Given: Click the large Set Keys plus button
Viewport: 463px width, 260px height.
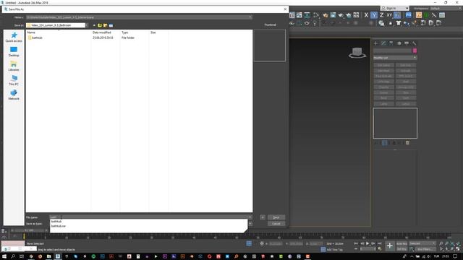Looking at the screenshot, I should [389, 246].
